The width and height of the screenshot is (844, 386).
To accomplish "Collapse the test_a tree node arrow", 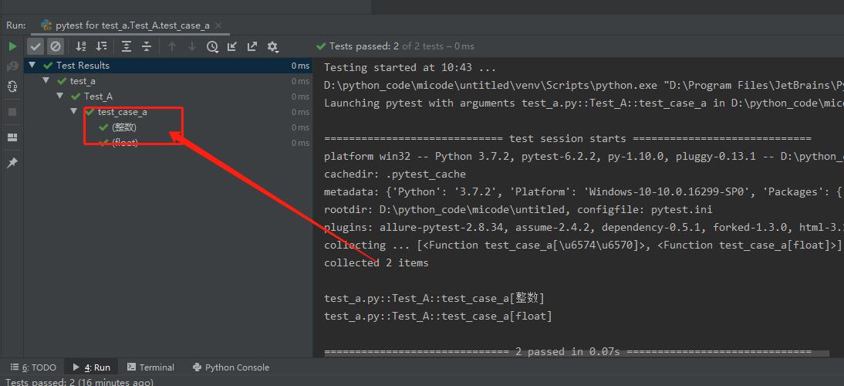I will tap(46, 81).
